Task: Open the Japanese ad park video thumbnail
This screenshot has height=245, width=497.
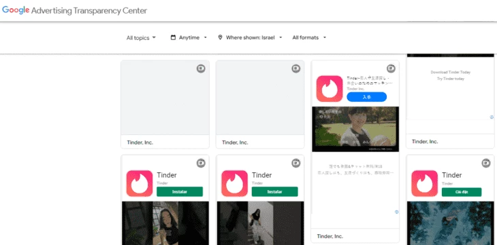Action: [355, 129]
